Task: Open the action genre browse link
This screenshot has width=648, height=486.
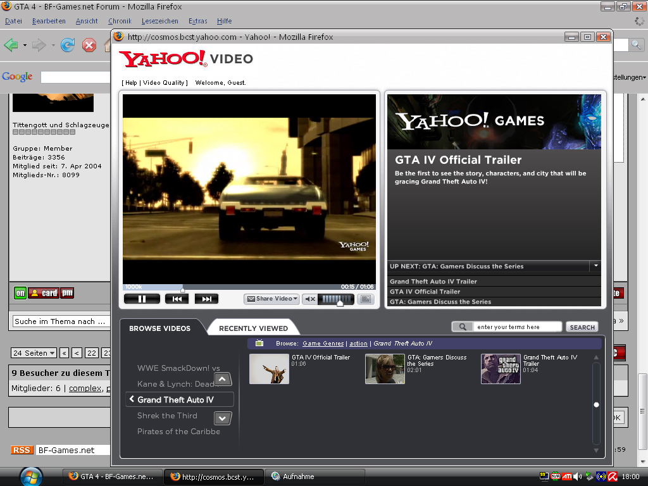Action: pyautogui.click(x=358, y=344)
